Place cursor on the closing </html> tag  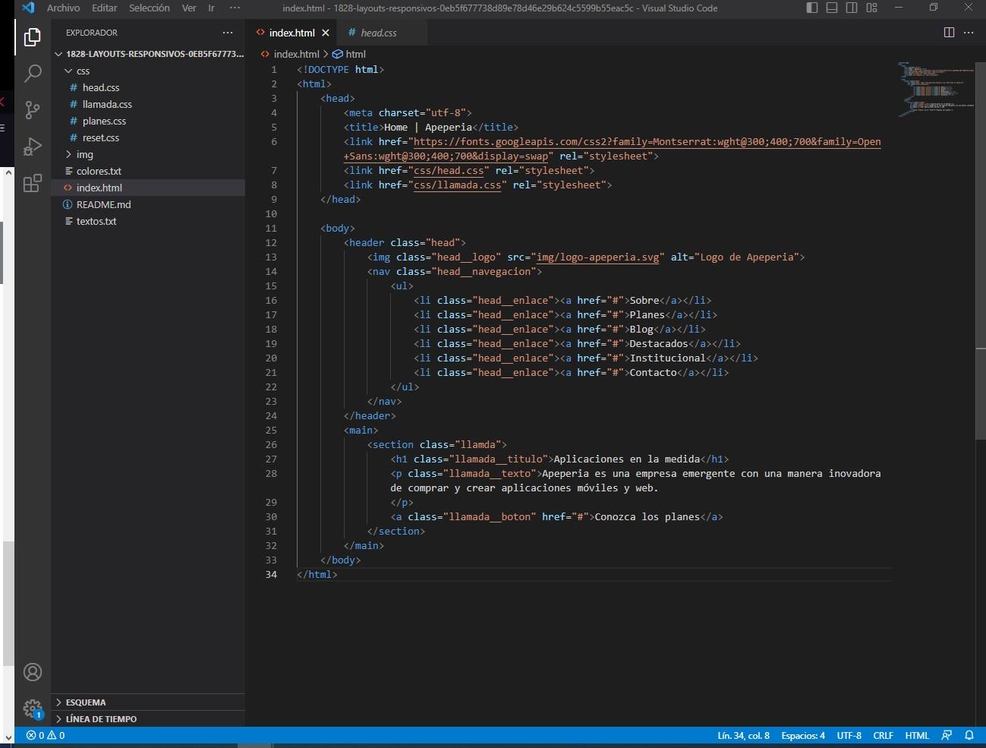pyautogui.click(x=317, y=574)
